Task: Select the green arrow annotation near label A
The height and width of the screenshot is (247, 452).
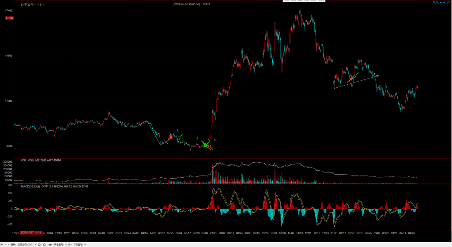Action: tap(180, 138)
